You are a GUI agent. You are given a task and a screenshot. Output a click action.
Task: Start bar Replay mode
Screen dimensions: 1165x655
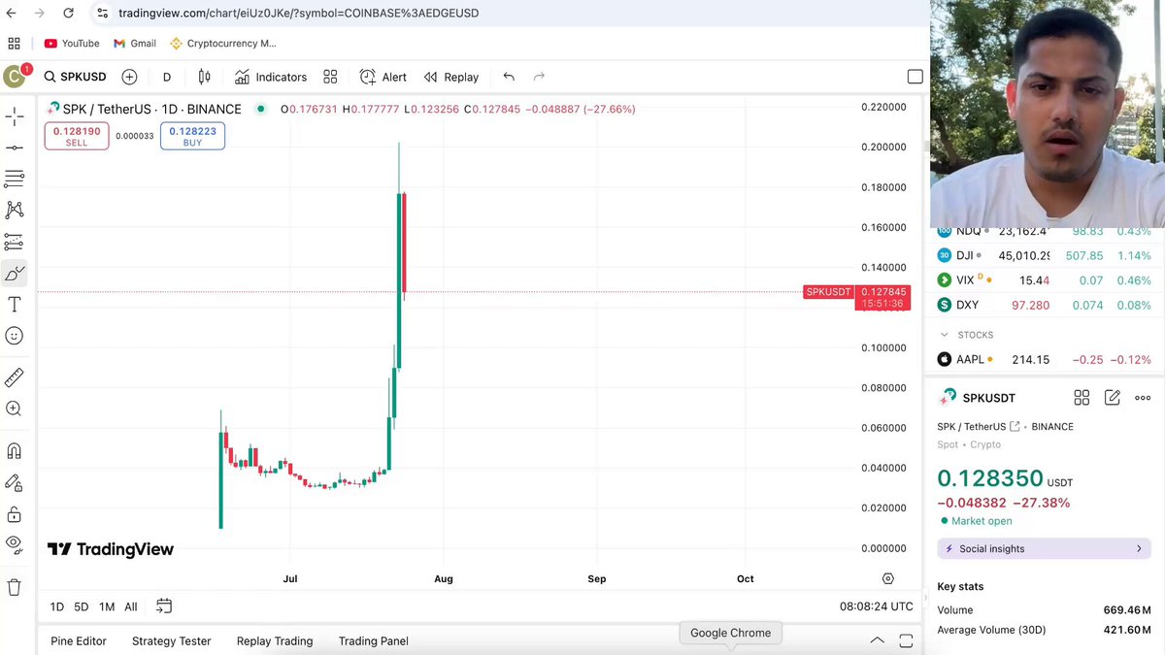(451, 77)
